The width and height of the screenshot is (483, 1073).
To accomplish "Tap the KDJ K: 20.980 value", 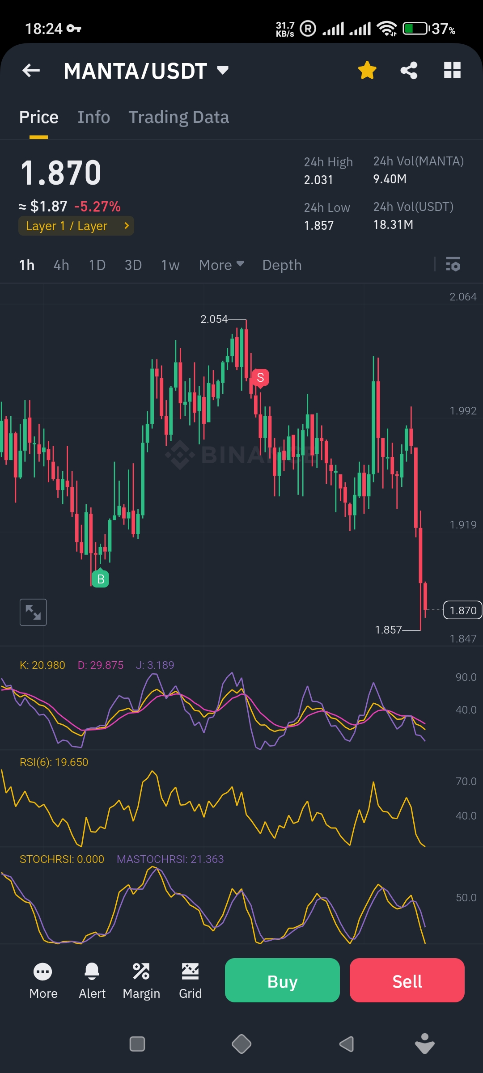I will pyautogui.click(x=42, y=665).
